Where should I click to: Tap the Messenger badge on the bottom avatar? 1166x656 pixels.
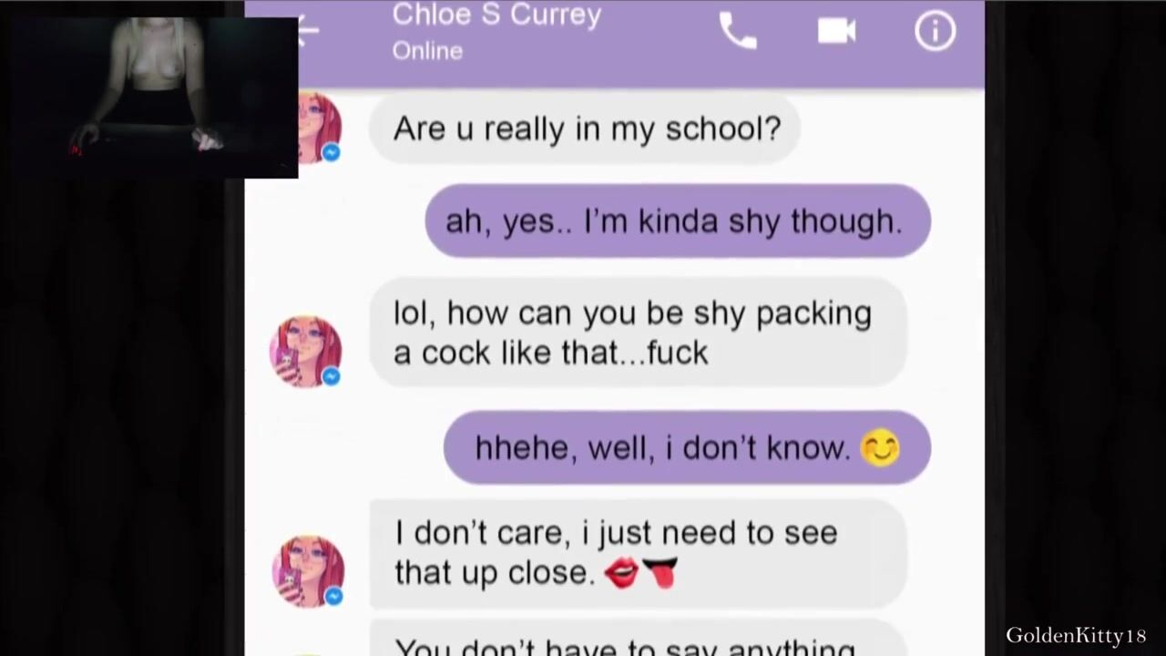click(333, 596)
